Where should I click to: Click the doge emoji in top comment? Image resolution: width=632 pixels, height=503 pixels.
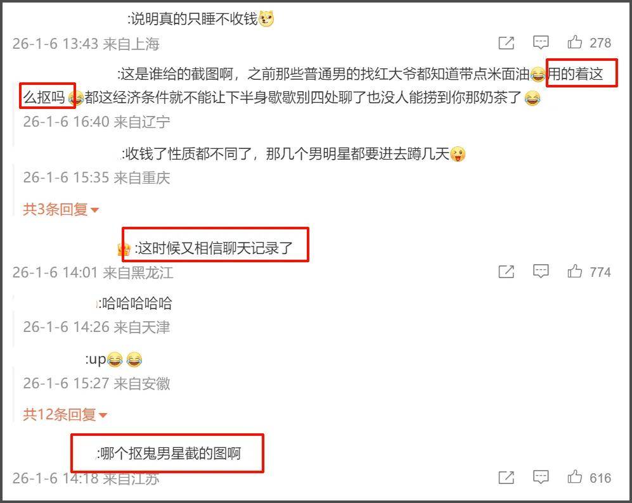coord(266,19)
